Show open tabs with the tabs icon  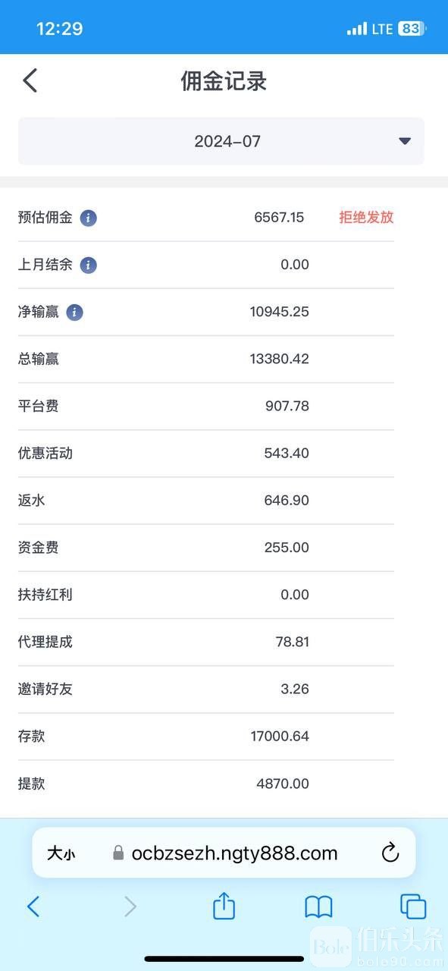coord(413,907)
